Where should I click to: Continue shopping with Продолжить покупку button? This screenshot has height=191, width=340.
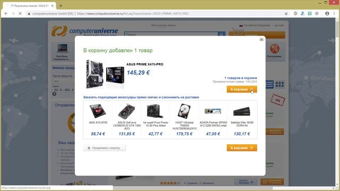tap(105, 147)
